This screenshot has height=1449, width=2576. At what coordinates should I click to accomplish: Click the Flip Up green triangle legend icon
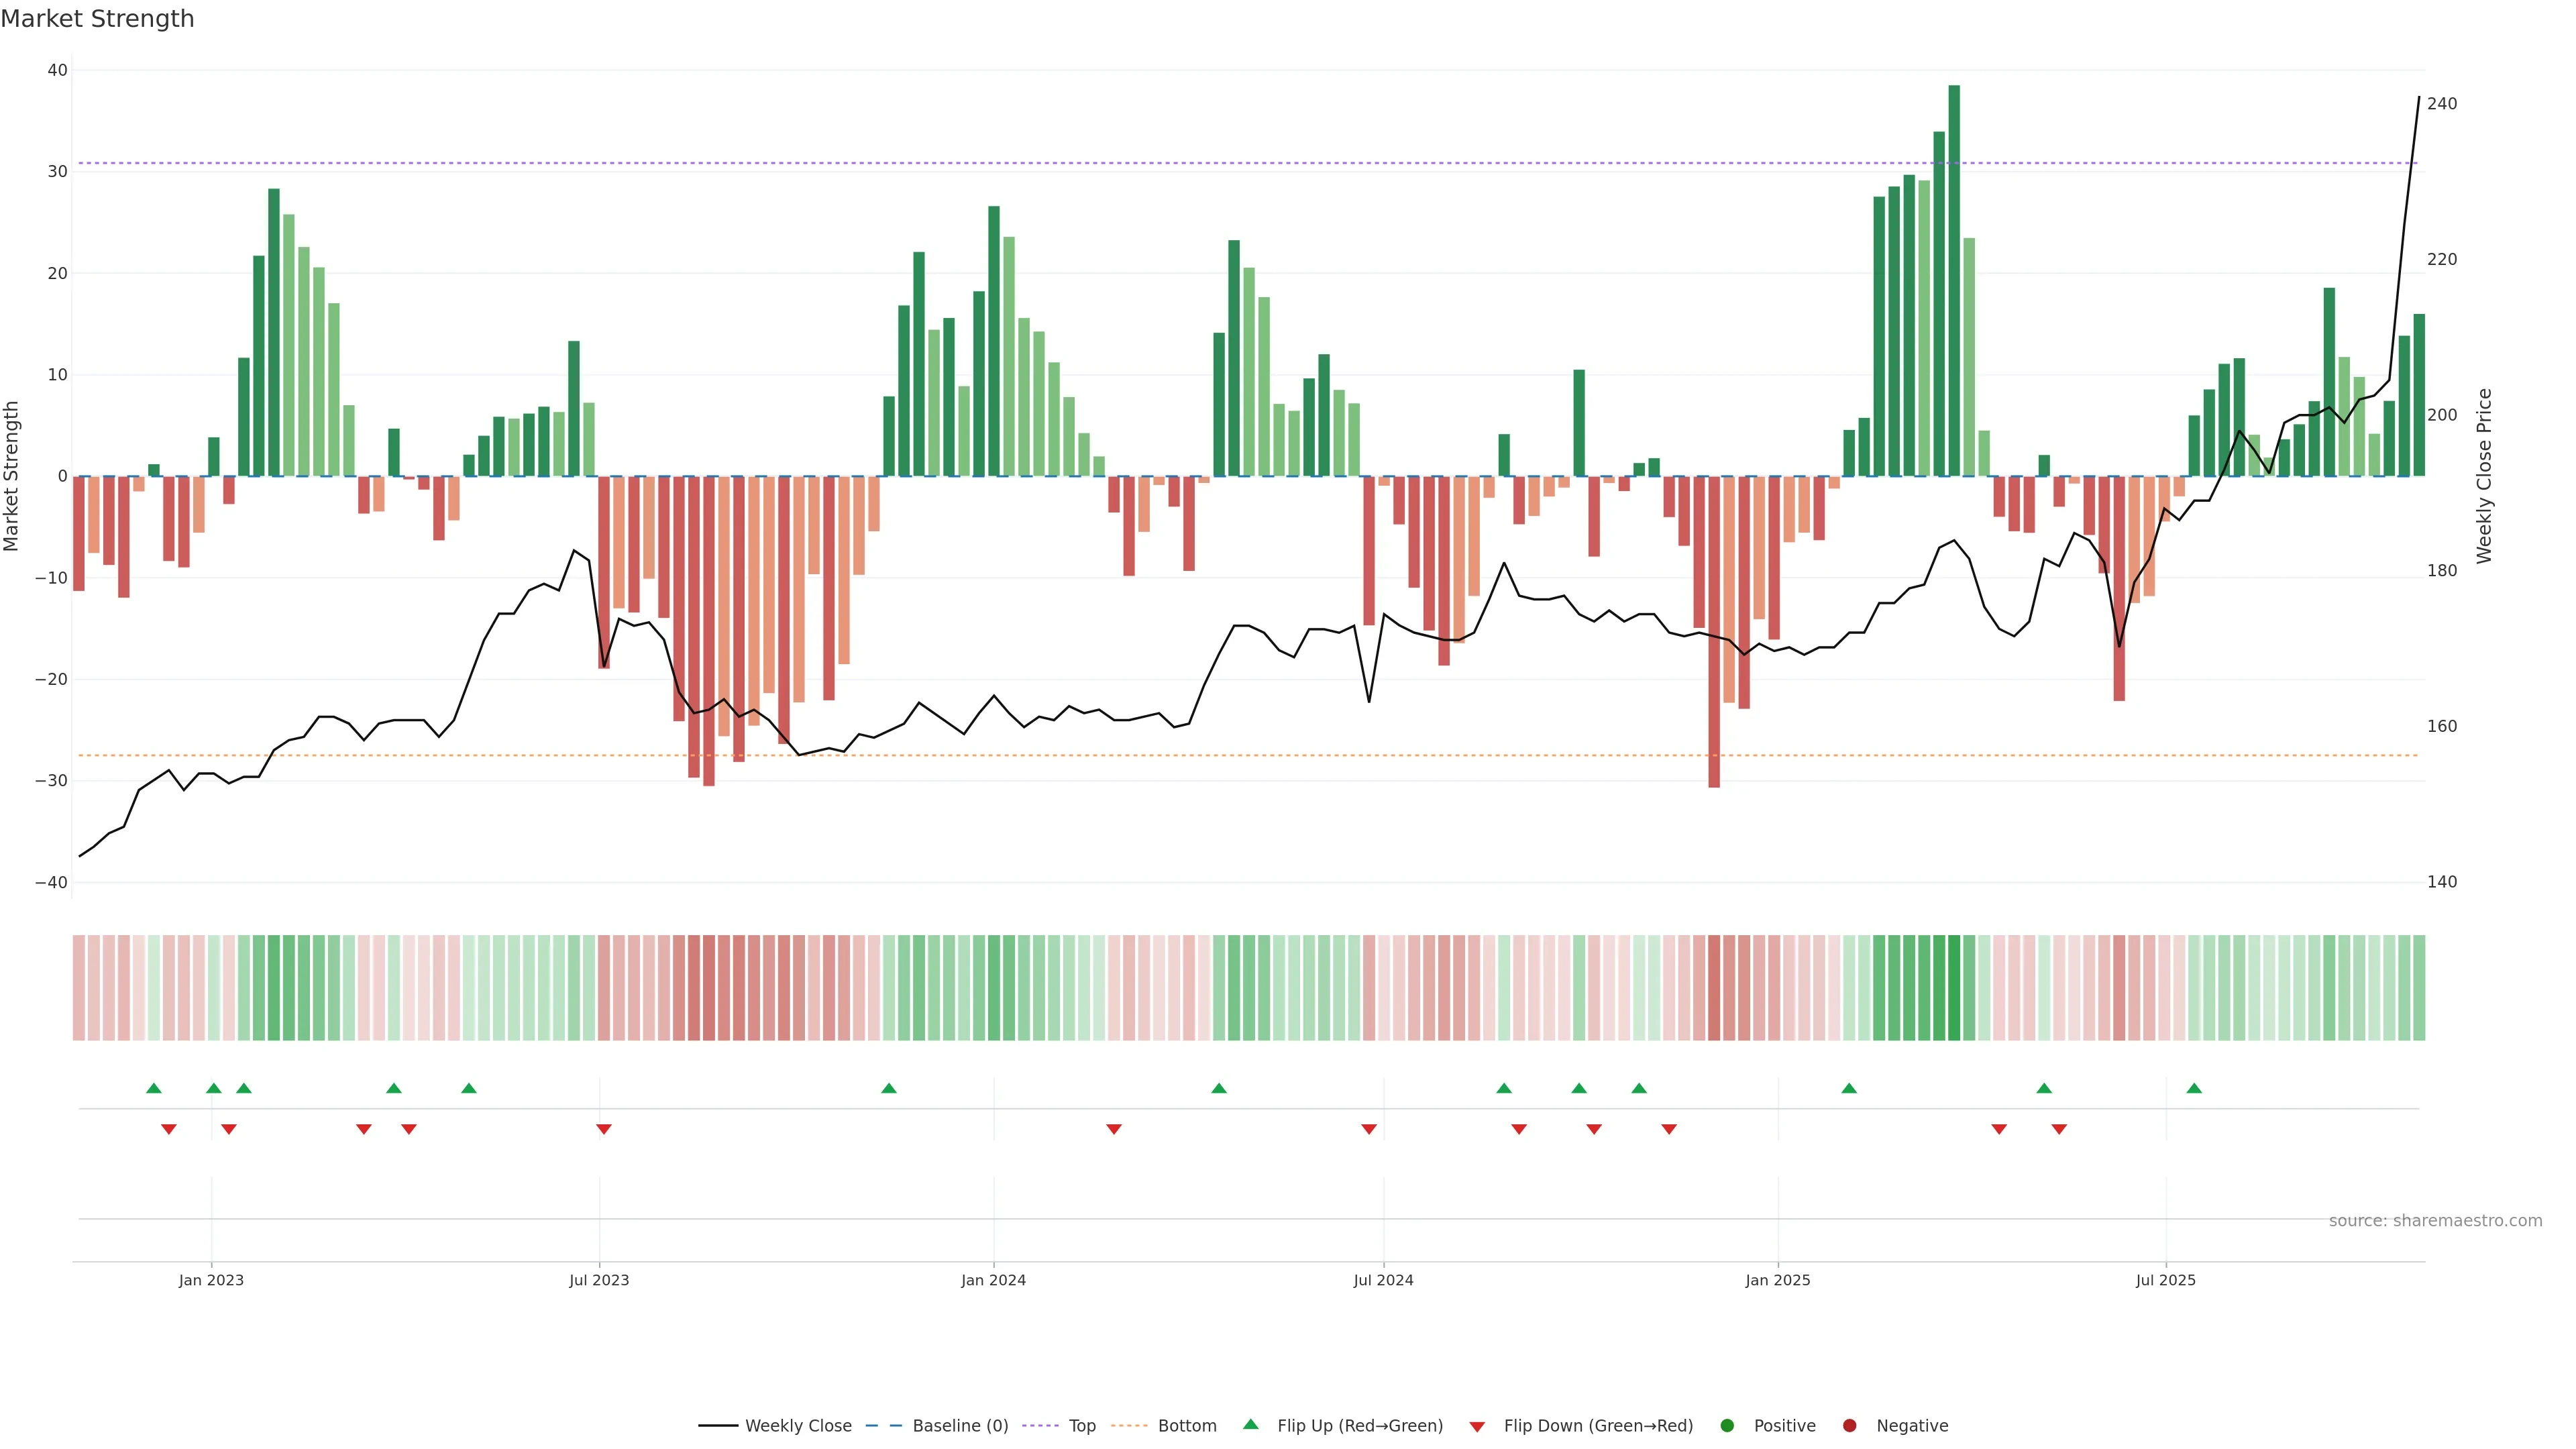[1250, 1424]
